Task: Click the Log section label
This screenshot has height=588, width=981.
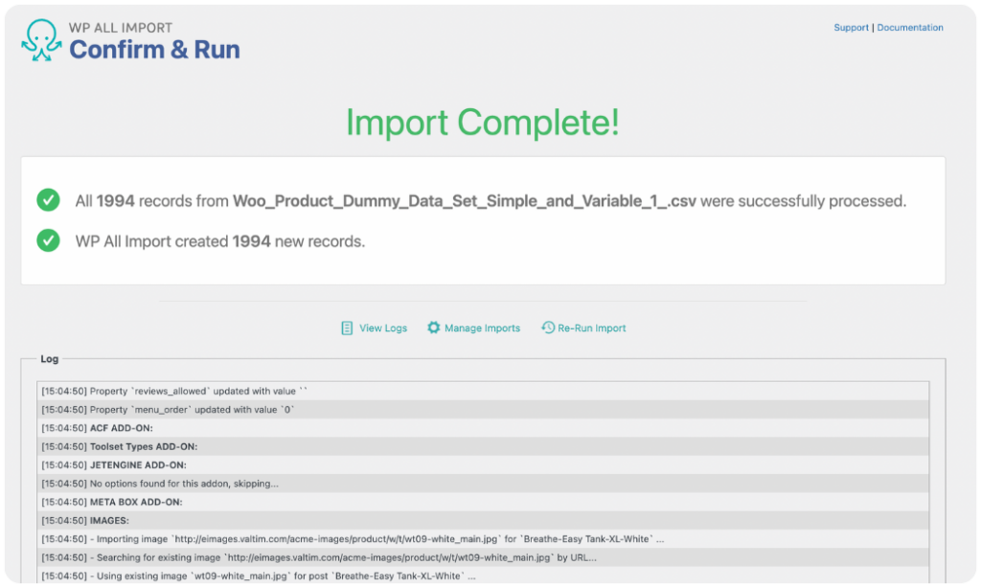Action: 50,359
